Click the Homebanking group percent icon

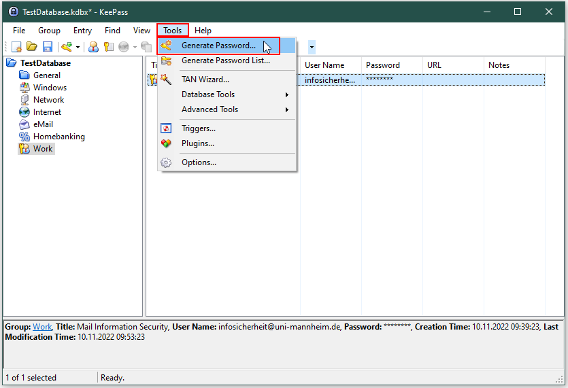(24, 137)
